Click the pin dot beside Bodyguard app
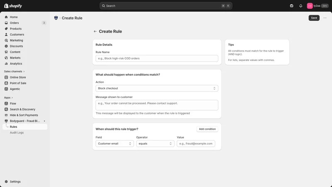Screen dimensions: 332x187 tap(44, 121)
